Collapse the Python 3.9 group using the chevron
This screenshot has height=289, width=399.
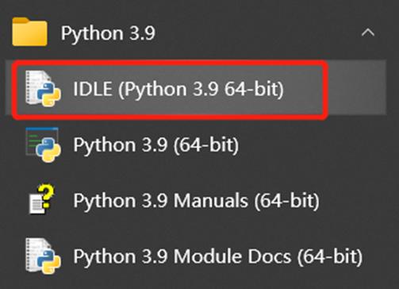[x=368, y=33]
